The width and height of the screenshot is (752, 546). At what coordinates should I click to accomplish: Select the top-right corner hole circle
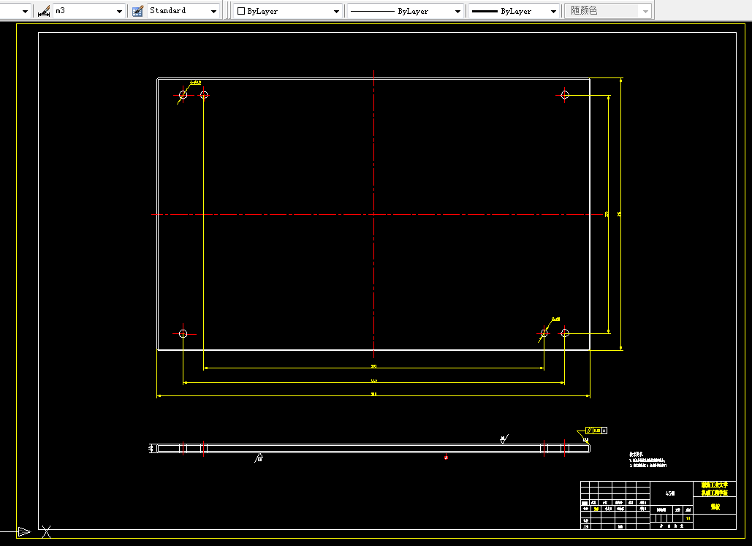point(564,94)
